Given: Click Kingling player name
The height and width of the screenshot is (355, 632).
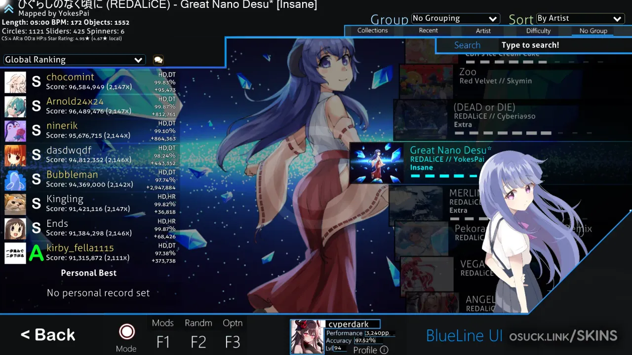Looking at the screenshot, I should (65, 199).
